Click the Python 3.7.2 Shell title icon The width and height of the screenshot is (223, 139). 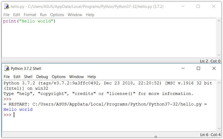coord(7,69)
